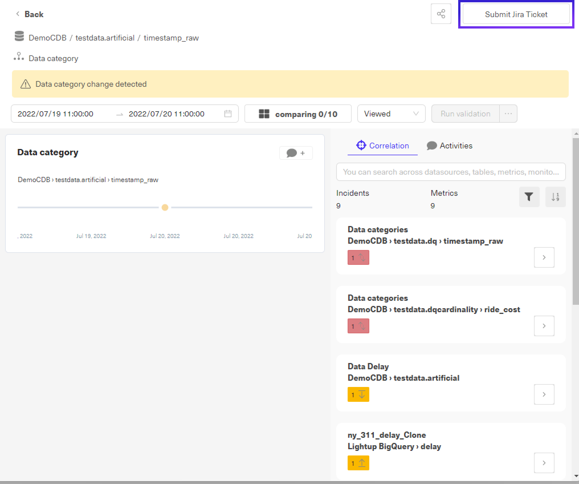
Task: Click the start date 2022/07/19 field
Action: tap(56, 114)
